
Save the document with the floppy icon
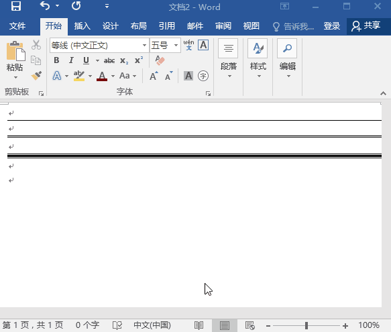coord(16,6)
